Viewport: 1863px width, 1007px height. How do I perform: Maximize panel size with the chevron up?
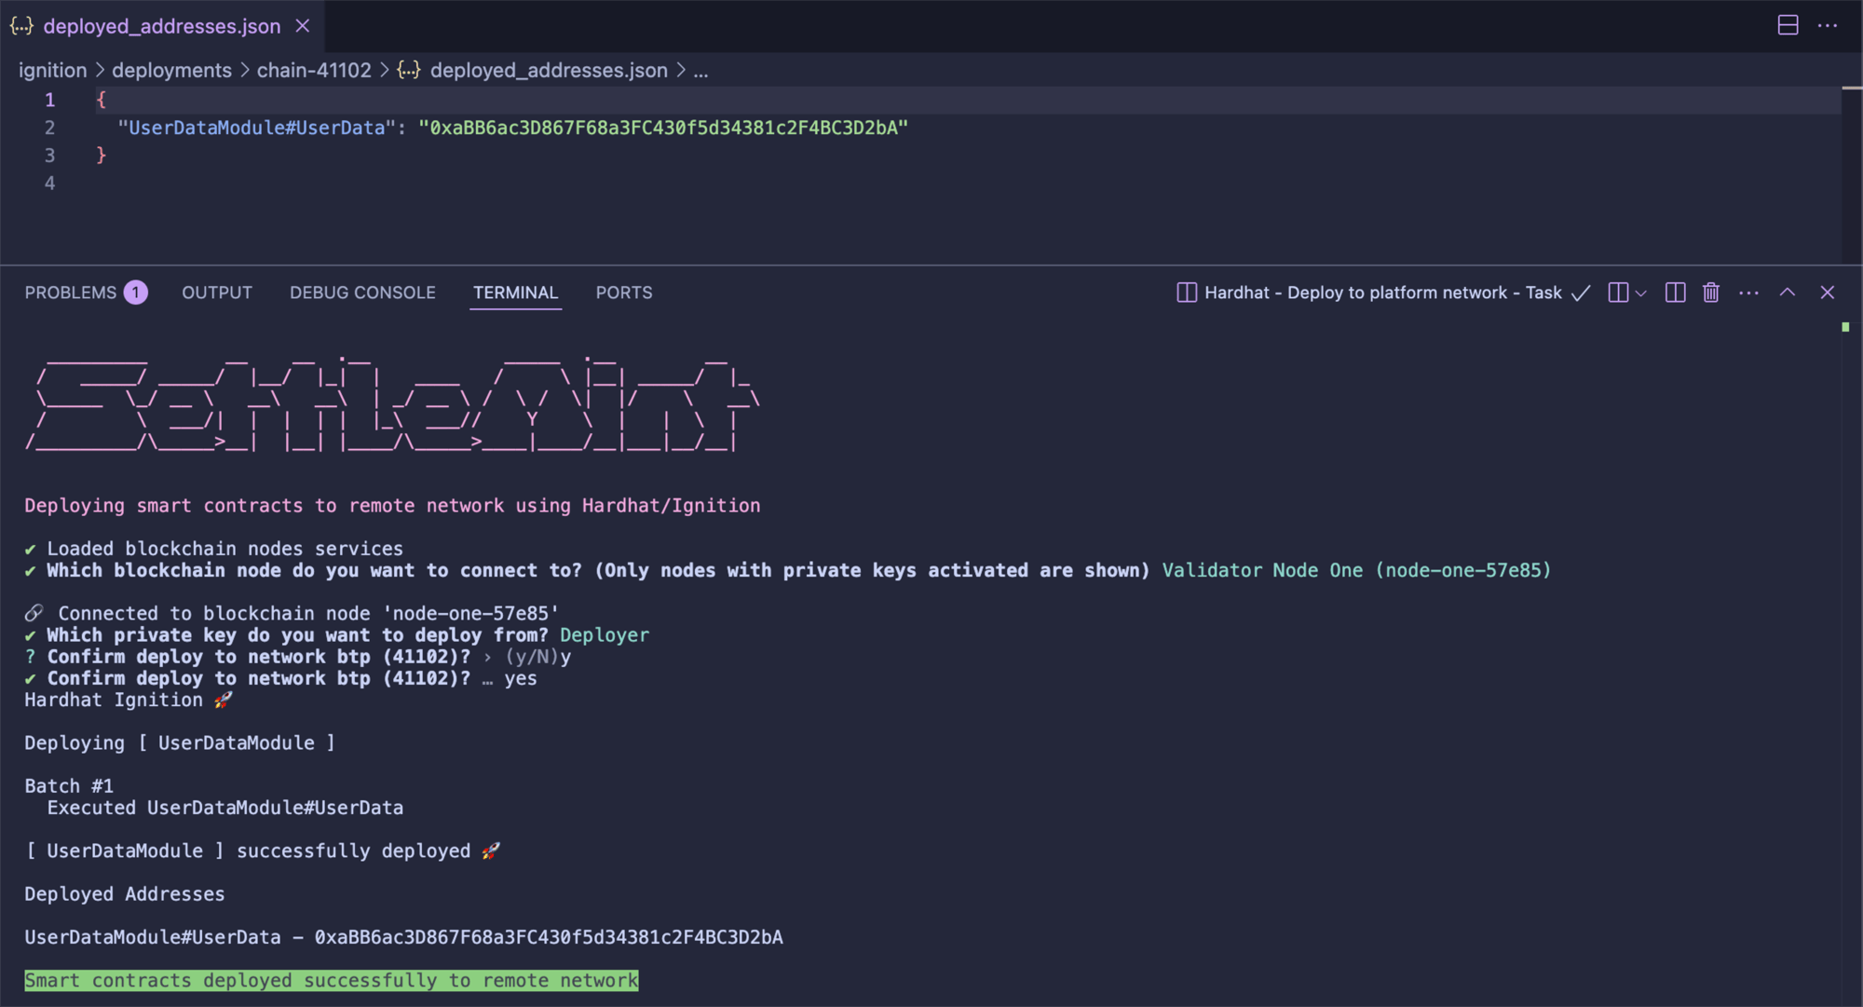(x=1787, y=293)
